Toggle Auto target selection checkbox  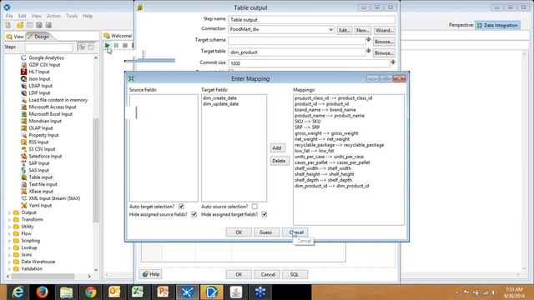[181, 207]
